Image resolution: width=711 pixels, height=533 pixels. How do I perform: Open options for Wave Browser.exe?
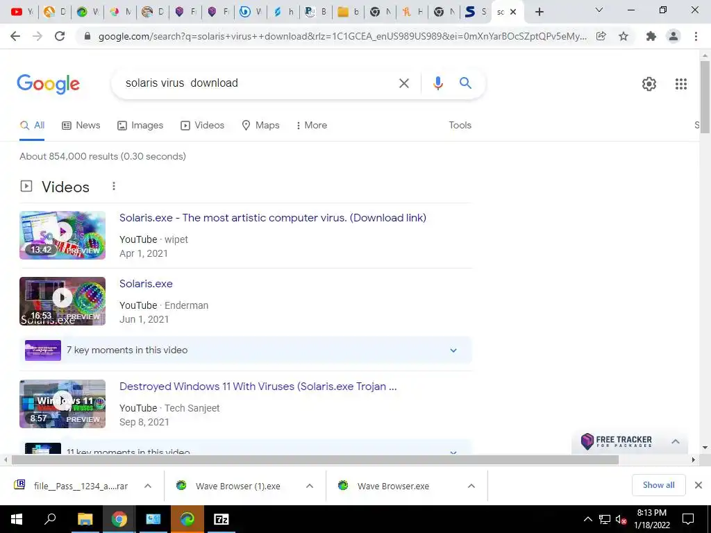pos(471,486)
